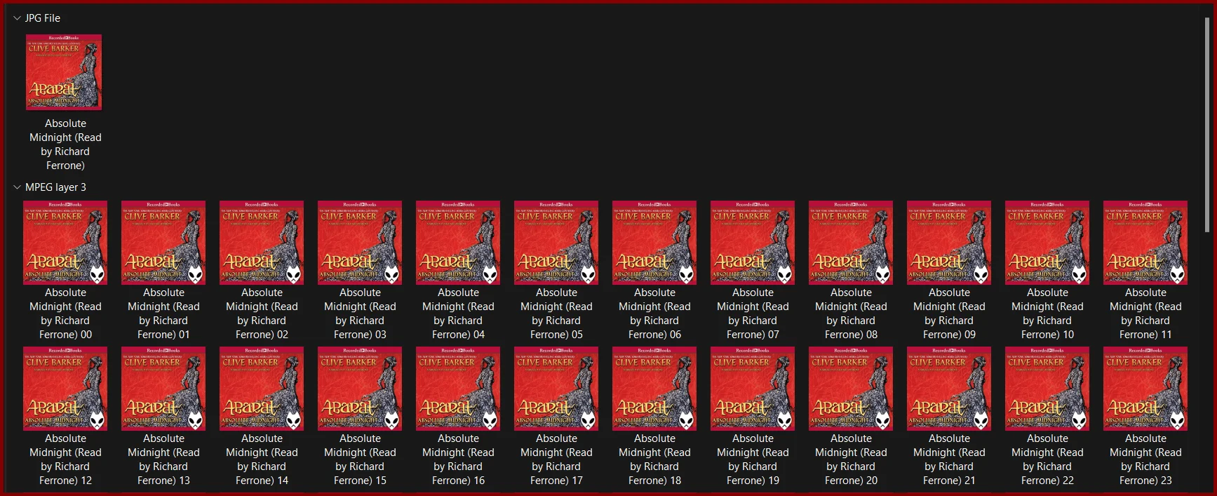The width and height of the screenshot is (1217, 496).
Task: Click the file name ending in Ferrone) 12
Action: pos(65,460)
